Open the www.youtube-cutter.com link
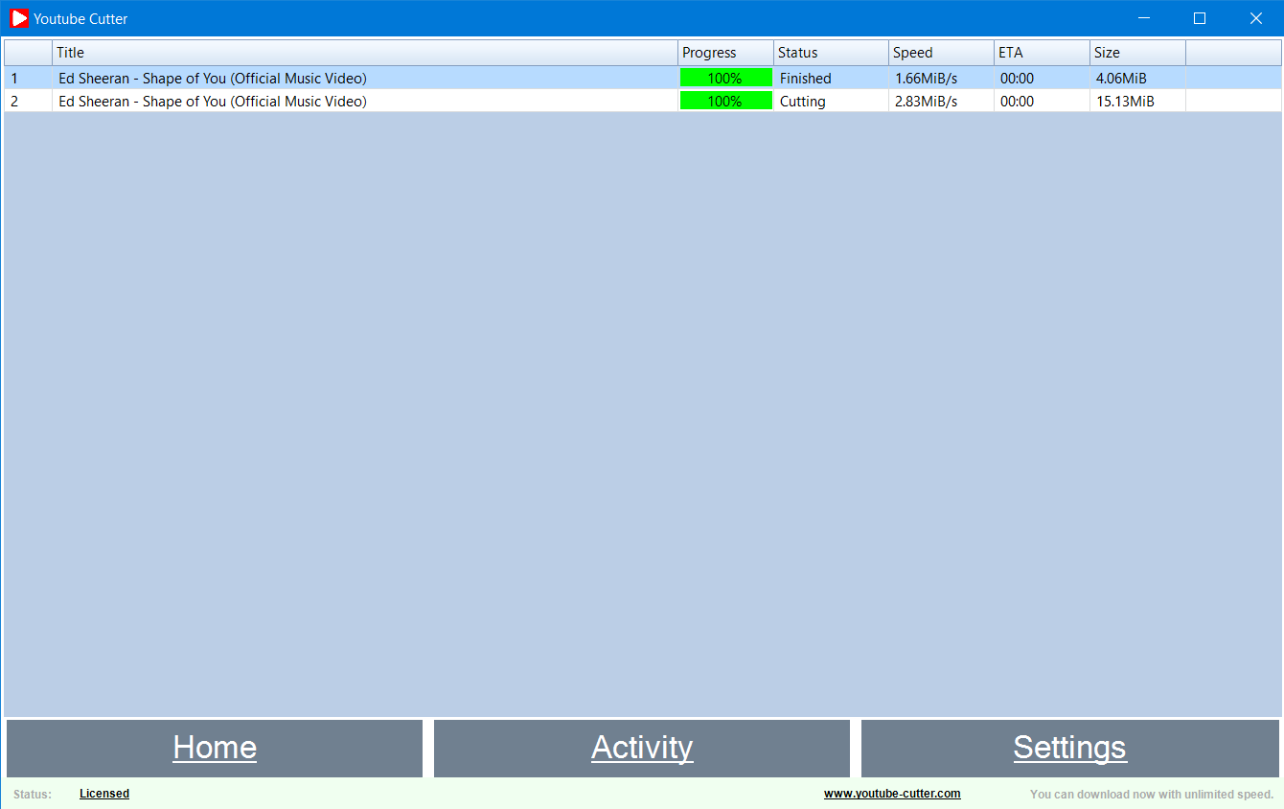Viewport: 1284px width, 809px height. [892, 794]
